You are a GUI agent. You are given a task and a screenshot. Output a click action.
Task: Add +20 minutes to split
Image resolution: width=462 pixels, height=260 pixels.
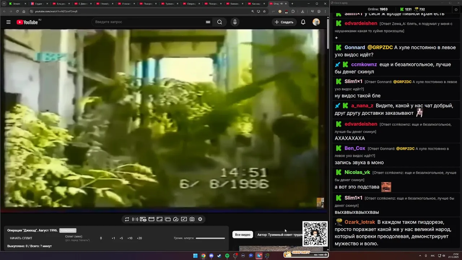pos(139,238)
